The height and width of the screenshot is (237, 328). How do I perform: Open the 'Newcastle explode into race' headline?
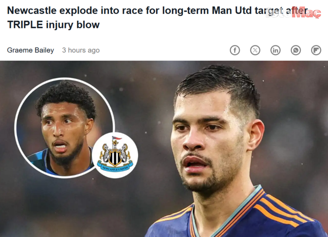[157, 17]
